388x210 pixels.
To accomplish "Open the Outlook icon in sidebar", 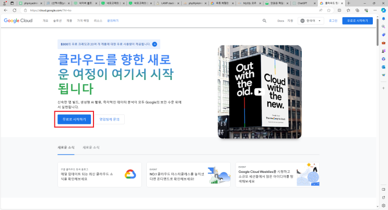I will (x=383, y=67).
